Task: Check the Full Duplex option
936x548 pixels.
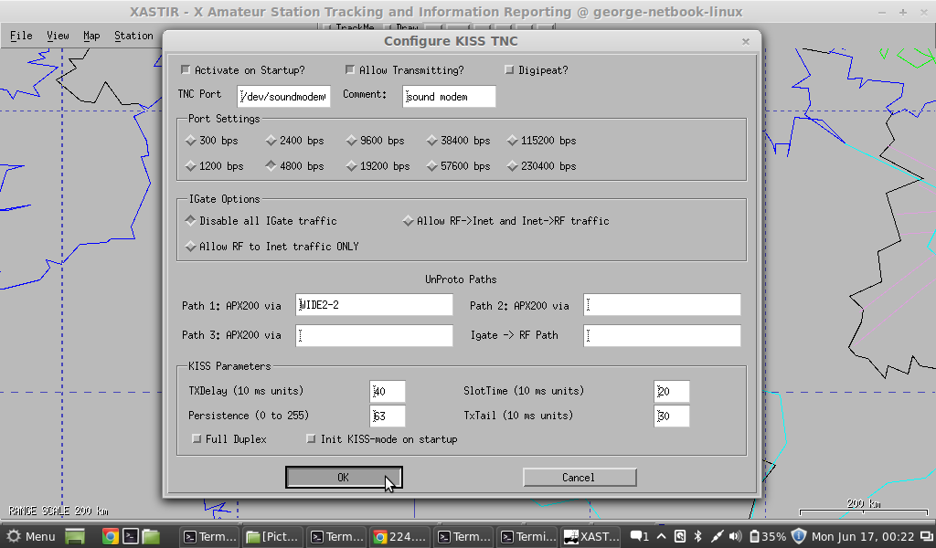Action: tap(197, 439)
